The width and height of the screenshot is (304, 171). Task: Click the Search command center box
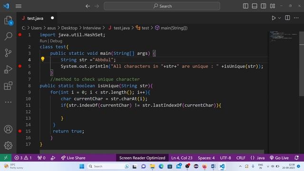click(162, 6)
